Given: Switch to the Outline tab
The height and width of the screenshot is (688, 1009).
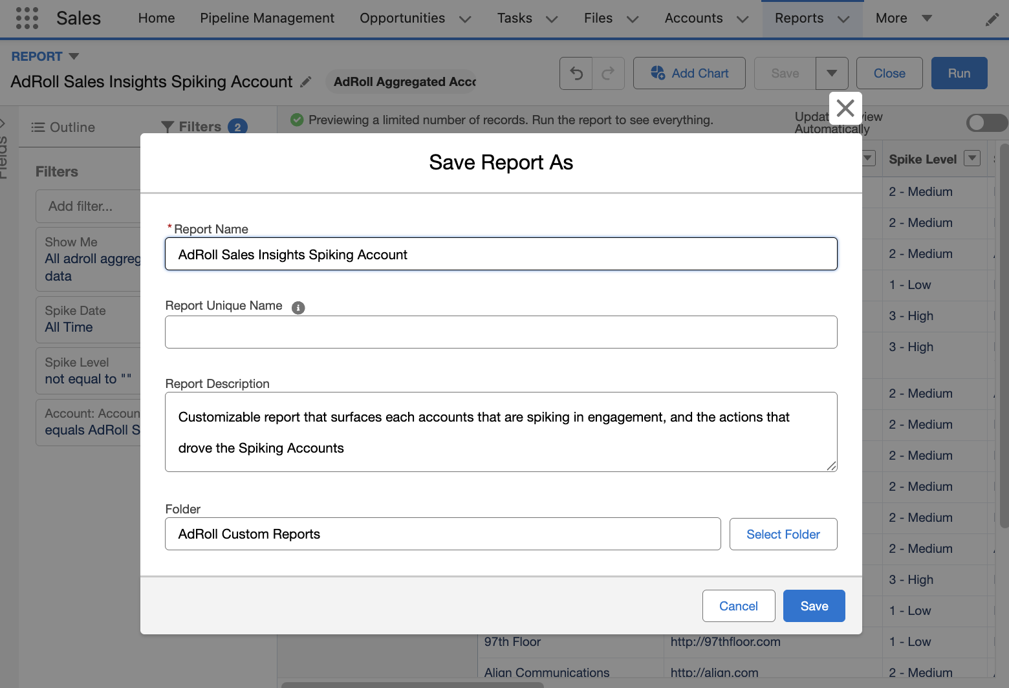Looking at the screenshot, I should 63,127.
